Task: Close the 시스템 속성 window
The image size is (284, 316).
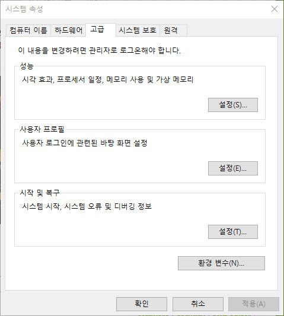Action: 275,9
